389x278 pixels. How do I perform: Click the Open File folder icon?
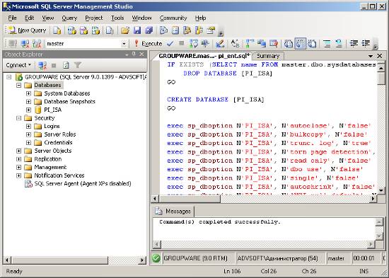[125, 30]
